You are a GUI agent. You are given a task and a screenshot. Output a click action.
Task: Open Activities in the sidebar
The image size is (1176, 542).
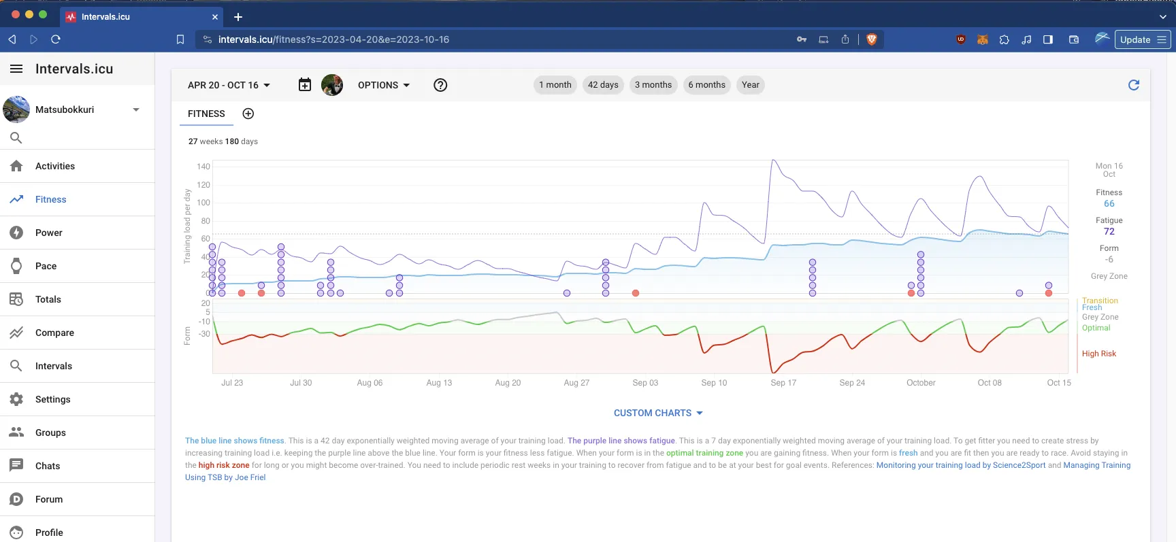[55, 166]
